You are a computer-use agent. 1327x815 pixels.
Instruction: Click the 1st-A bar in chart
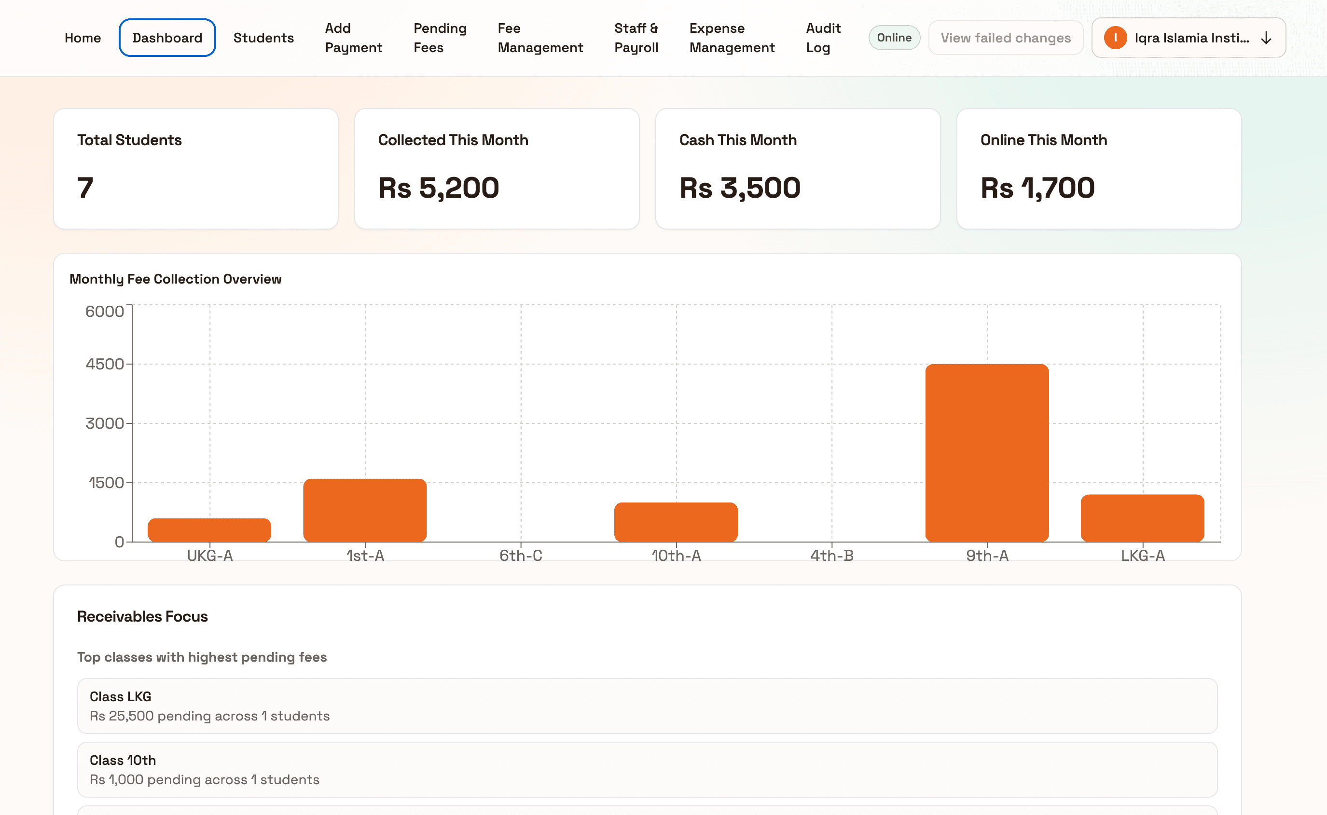pos(365,510)
